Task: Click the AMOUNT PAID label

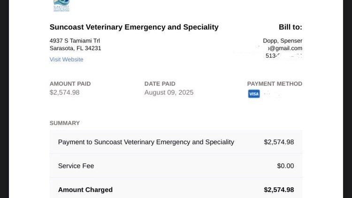Action: [70, 84]
